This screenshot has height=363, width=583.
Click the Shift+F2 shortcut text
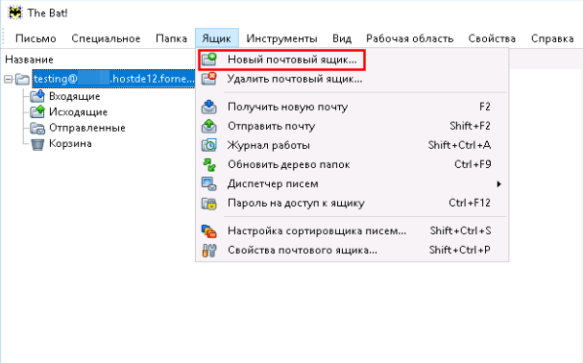471,126
